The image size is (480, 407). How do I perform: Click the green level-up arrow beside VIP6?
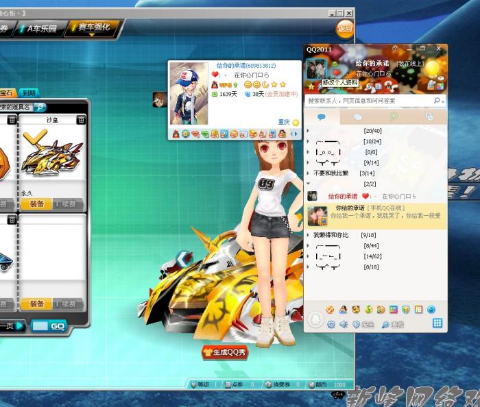(x=235, y=85)
